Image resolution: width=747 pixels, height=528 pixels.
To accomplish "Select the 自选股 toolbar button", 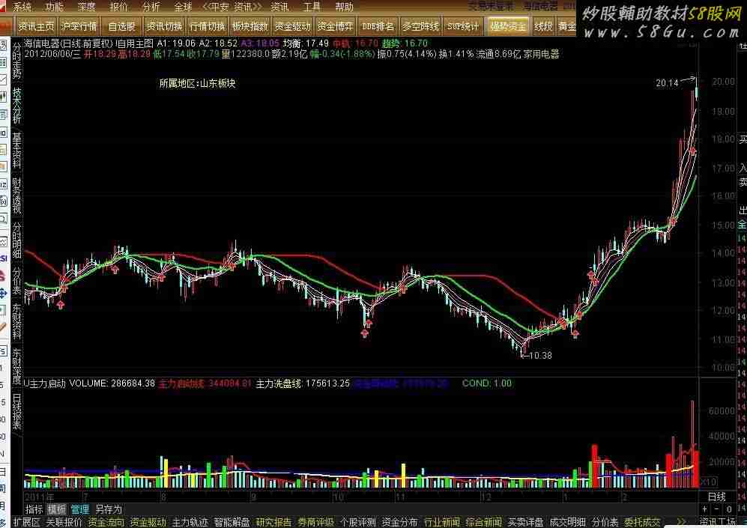I will click(121, 25).
